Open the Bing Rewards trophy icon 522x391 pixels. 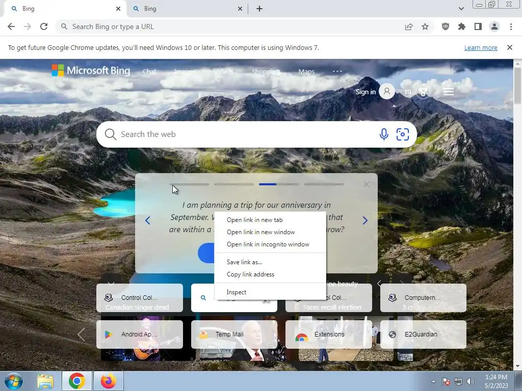(x=423, y=92)
